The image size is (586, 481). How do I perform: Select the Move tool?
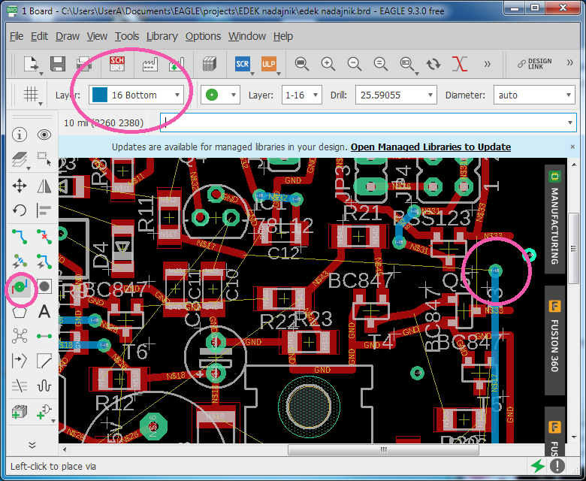(20, 185)
